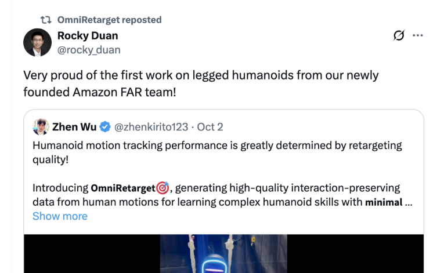Click the "Humanoid motion tracking performance" quoted text
Viewport: 444px width, 273px height.
pyautogui.click(x=217, y=145)
